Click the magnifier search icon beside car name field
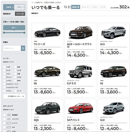The image size is (130, 132). (23, 48)
